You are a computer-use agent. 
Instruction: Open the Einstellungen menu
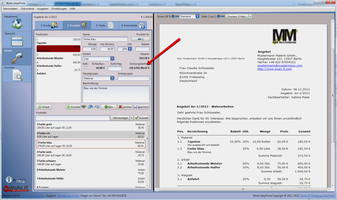pos(59,9)
